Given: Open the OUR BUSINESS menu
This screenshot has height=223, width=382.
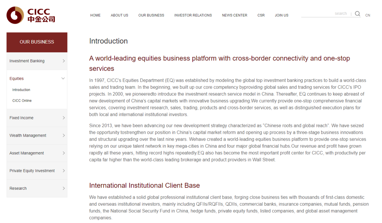Looking at the screenshot, I should 151,15.
